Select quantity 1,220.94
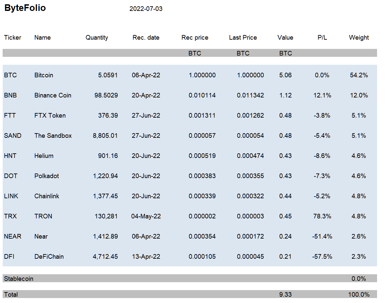 [105, 176]
